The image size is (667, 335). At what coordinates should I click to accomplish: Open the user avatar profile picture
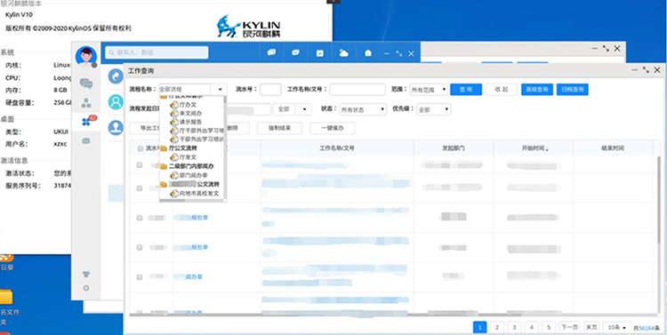pos(86,57)
